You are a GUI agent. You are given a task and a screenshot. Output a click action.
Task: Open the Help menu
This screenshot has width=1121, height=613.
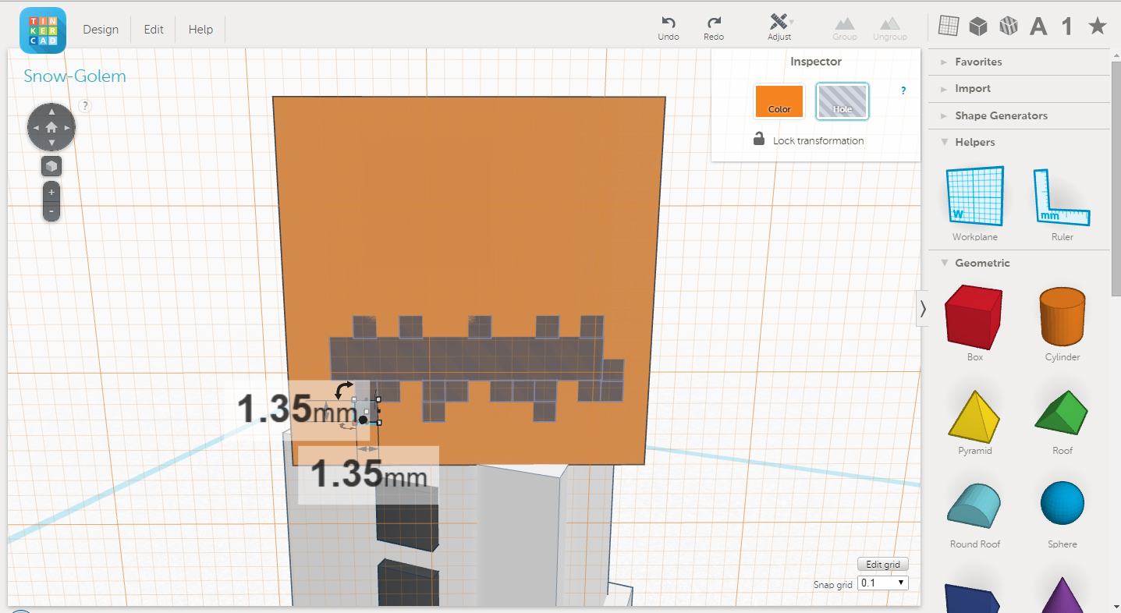[200, 30]
